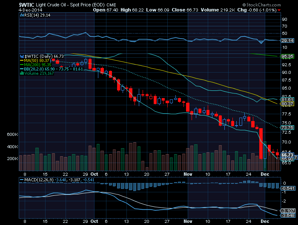Click the Nov label on price chart date axis
Screen dimensions: 298x225
(x=188, y=174)
